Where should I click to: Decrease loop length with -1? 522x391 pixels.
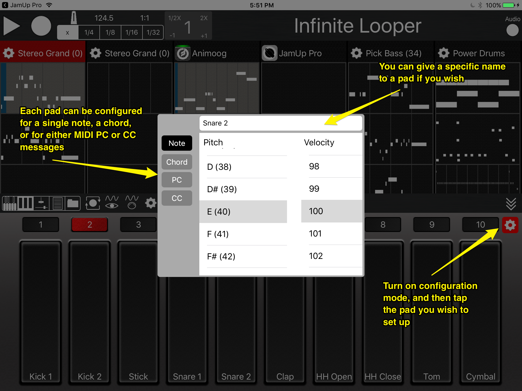coord(173,35)
